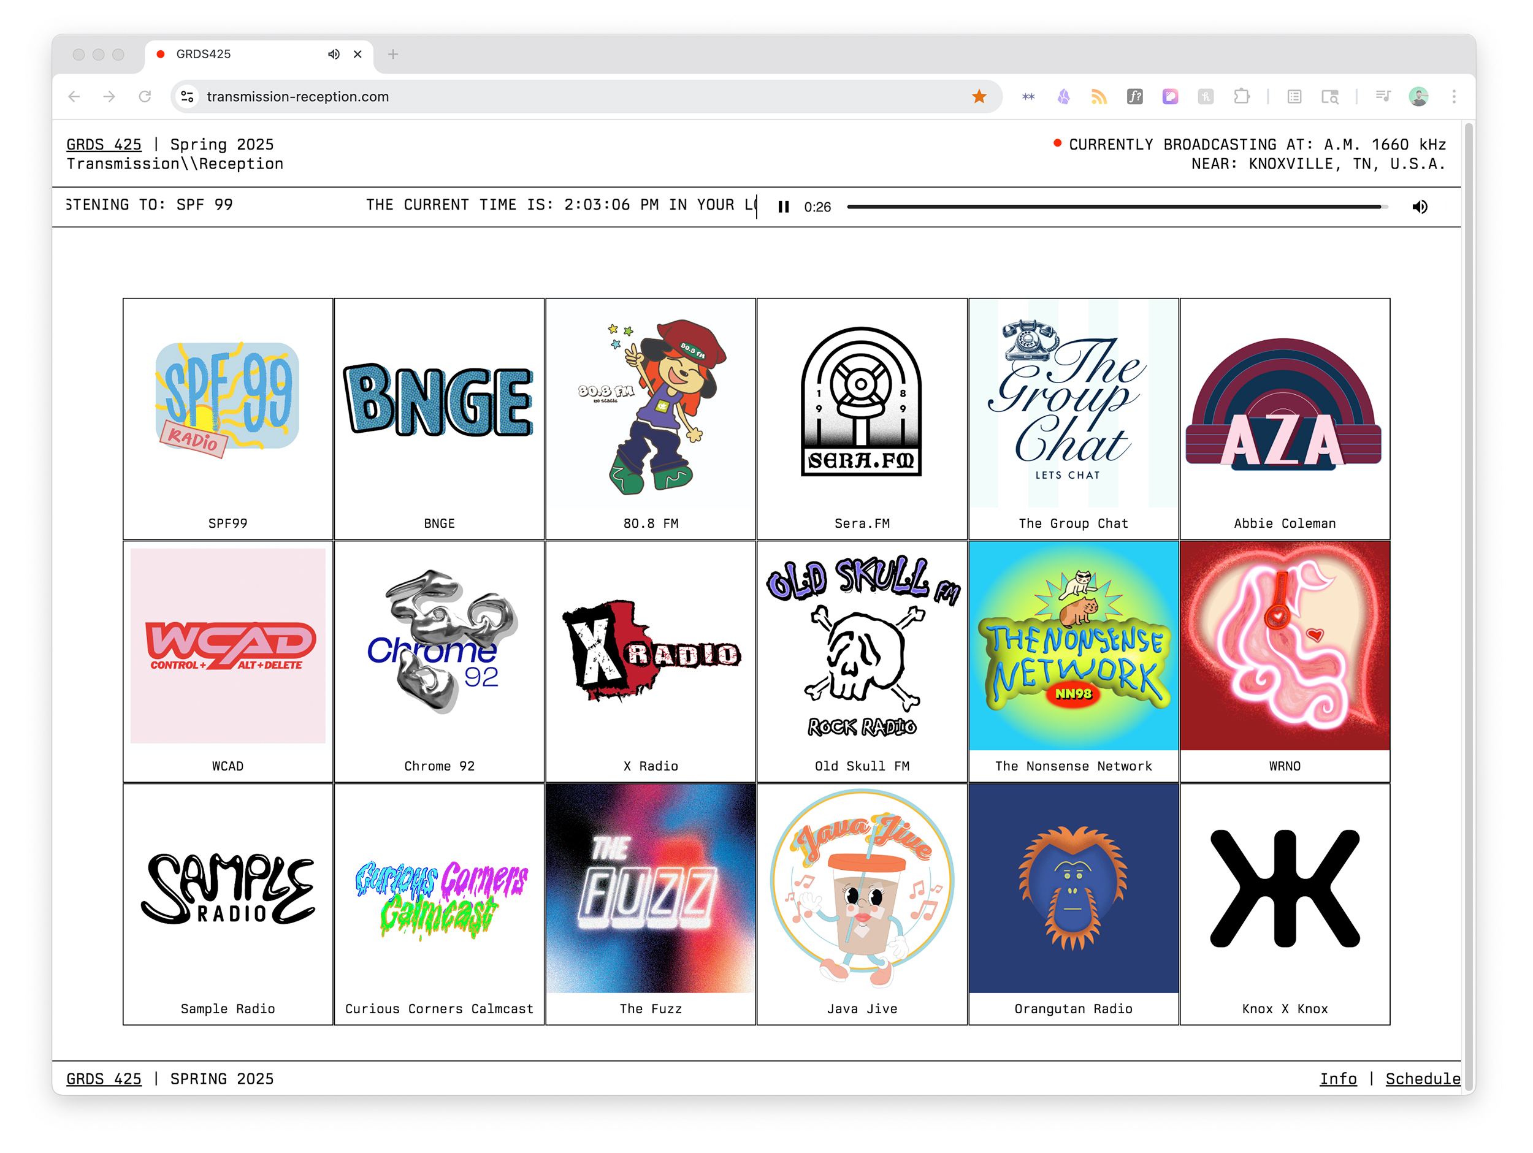Select the Orangutan Radio station logo
Image resolution: width=1533 pixels, height=1153 pixels.
coord(1073,888)
